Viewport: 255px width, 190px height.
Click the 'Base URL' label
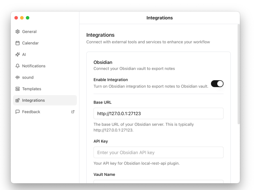(x=102, y=102)
